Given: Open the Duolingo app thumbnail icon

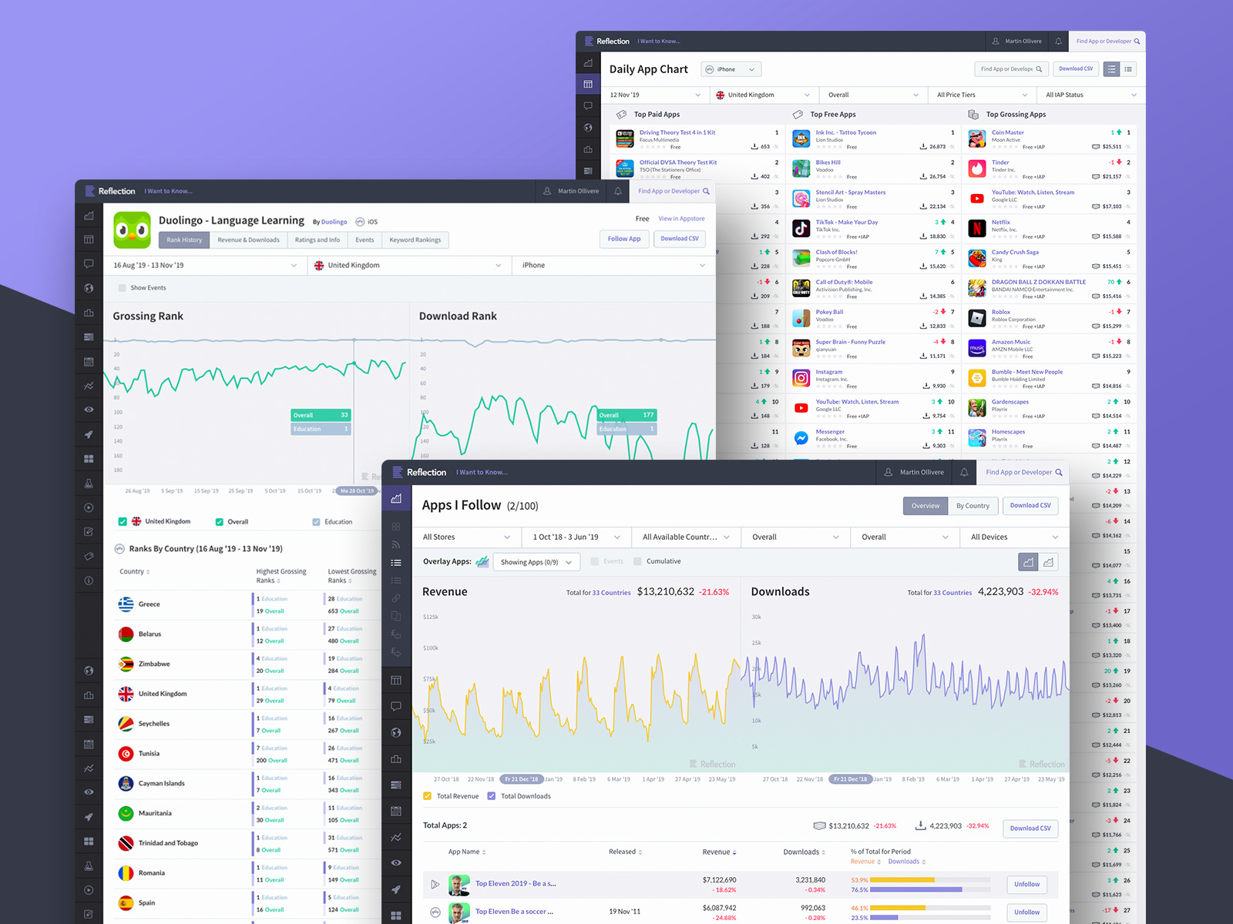Looking at the screenshot, I should tap(132, 229).
